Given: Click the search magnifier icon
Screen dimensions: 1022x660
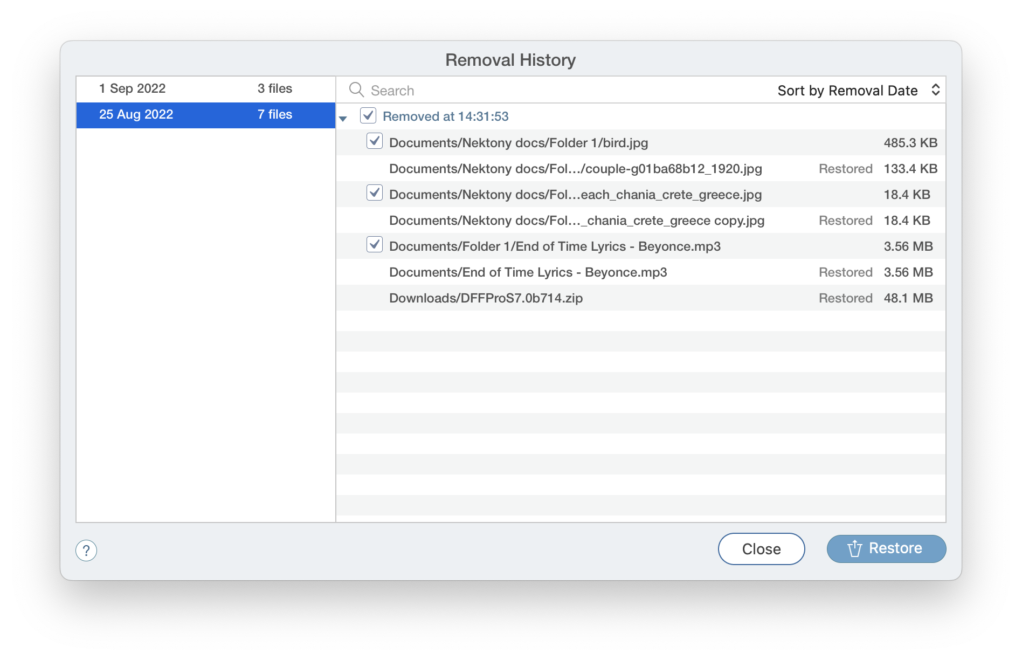Looking at the screenshot, I should (356, 90).
